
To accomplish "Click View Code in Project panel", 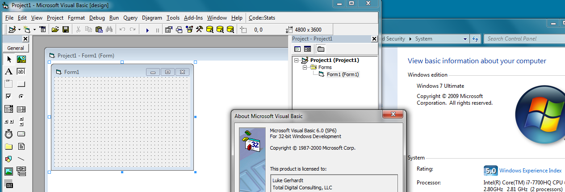I will point(298,49).
